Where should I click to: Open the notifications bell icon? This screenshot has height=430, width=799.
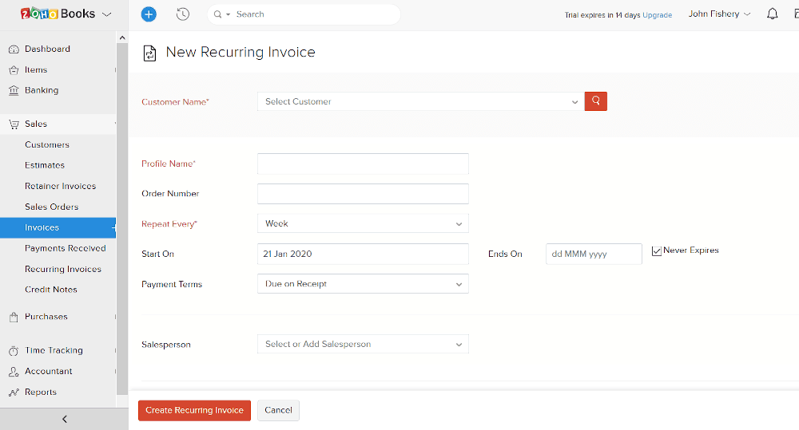(773, 14)
